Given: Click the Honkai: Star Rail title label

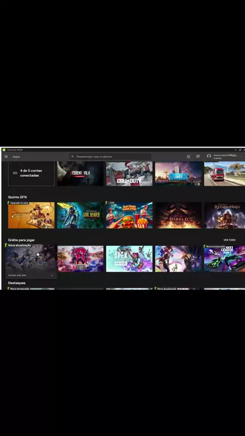Looking at the screenshot, I should tap(17, 275).
